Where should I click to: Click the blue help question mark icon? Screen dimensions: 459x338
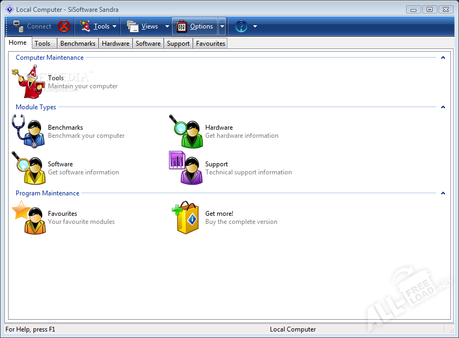(x=241, y=26)
